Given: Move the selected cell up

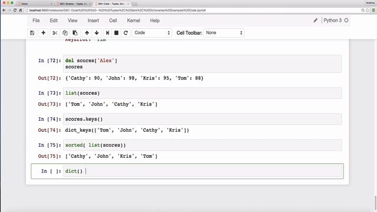Looking at the screenshot, I should pyautogui.click(x=87, y=33).
